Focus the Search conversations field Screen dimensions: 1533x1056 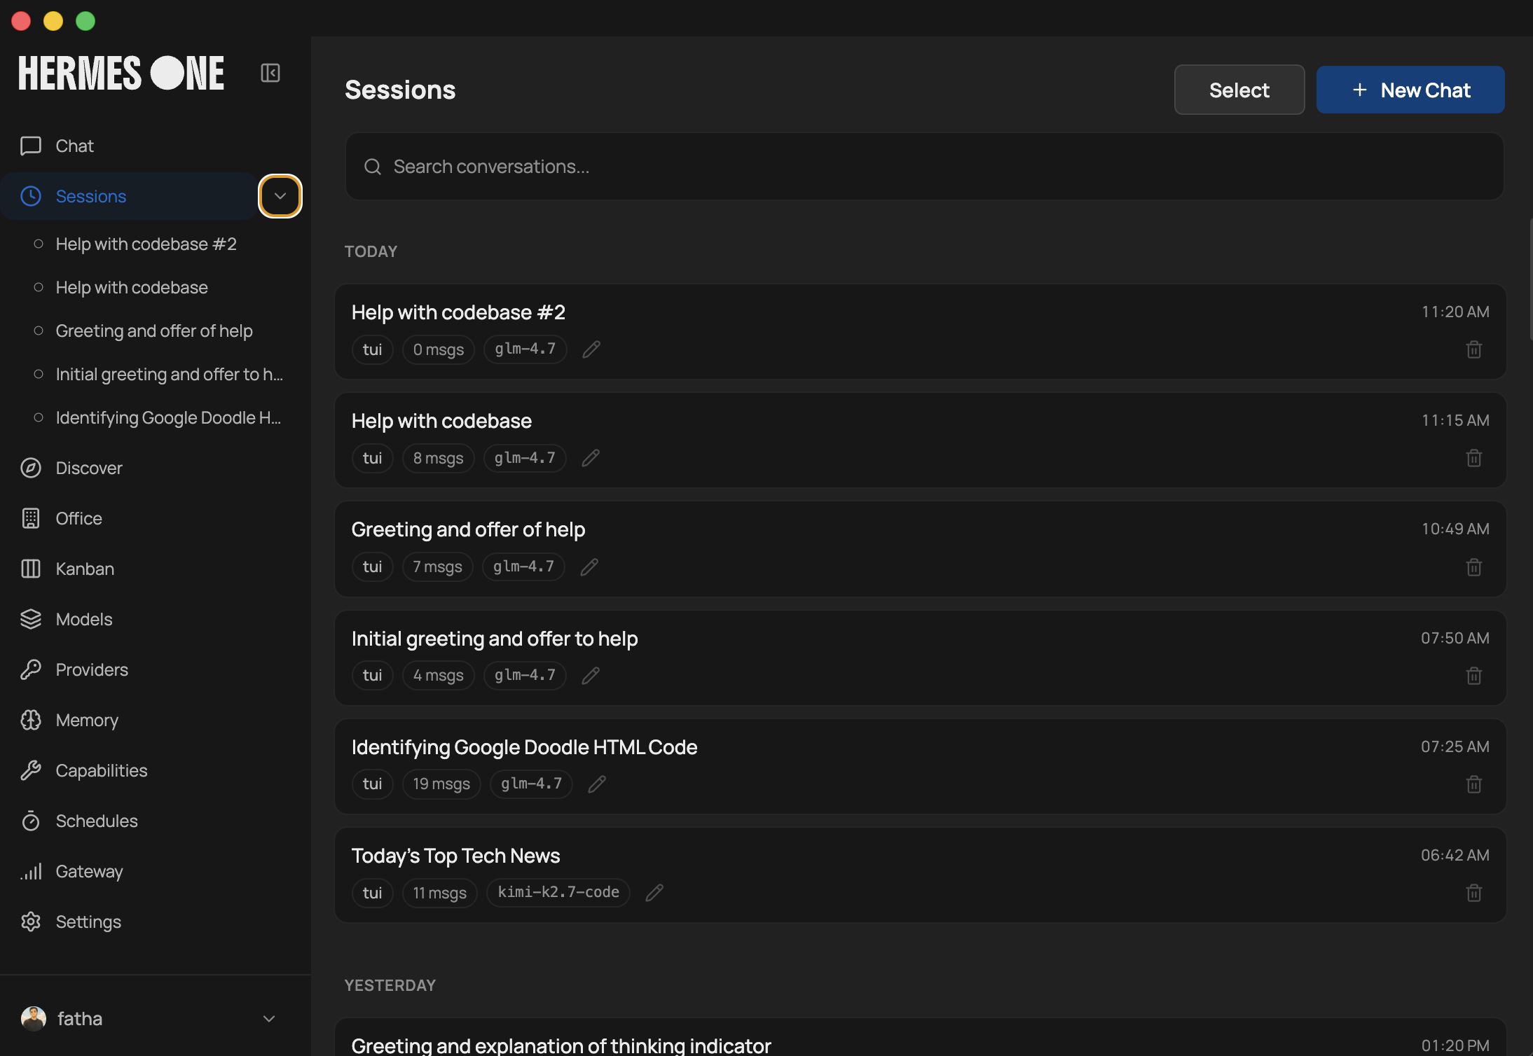coord(925,167)
